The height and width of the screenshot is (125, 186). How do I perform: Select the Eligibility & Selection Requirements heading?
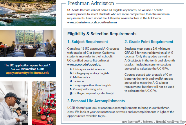click(102, 34)
